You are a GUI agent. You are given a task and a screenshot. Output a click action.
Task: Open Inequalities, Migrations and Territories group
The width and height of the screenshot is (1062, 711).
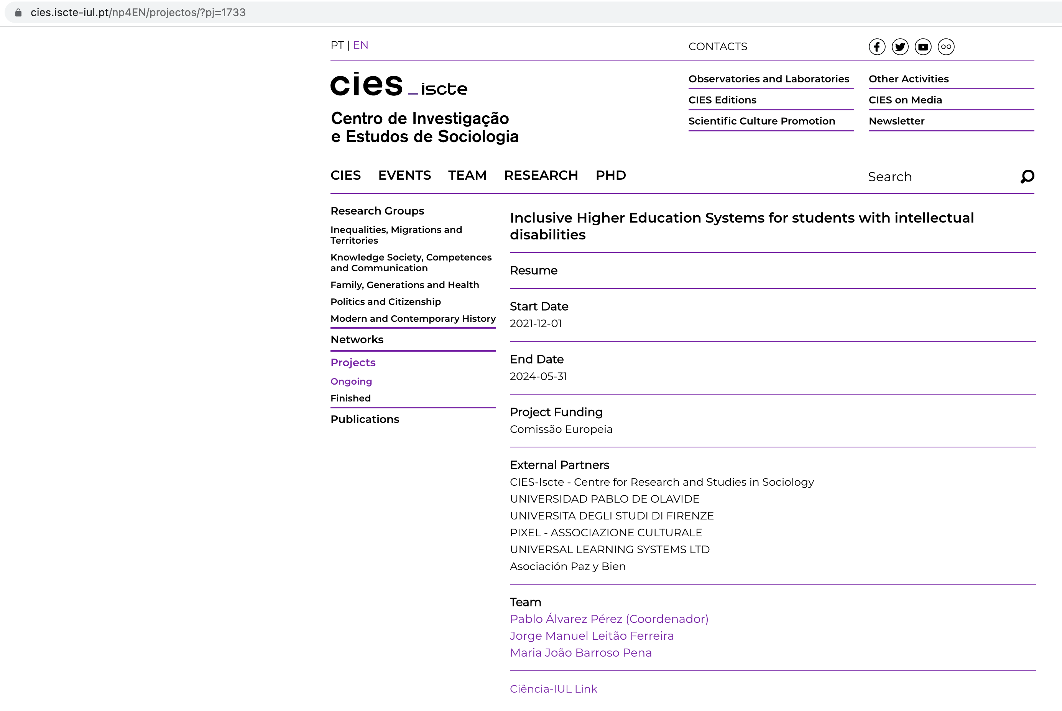(396, 235)
